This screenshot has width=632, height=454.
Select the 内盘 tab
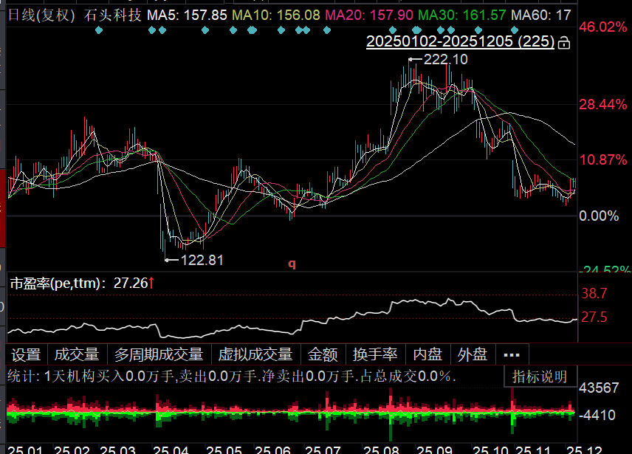pos(428,354)
